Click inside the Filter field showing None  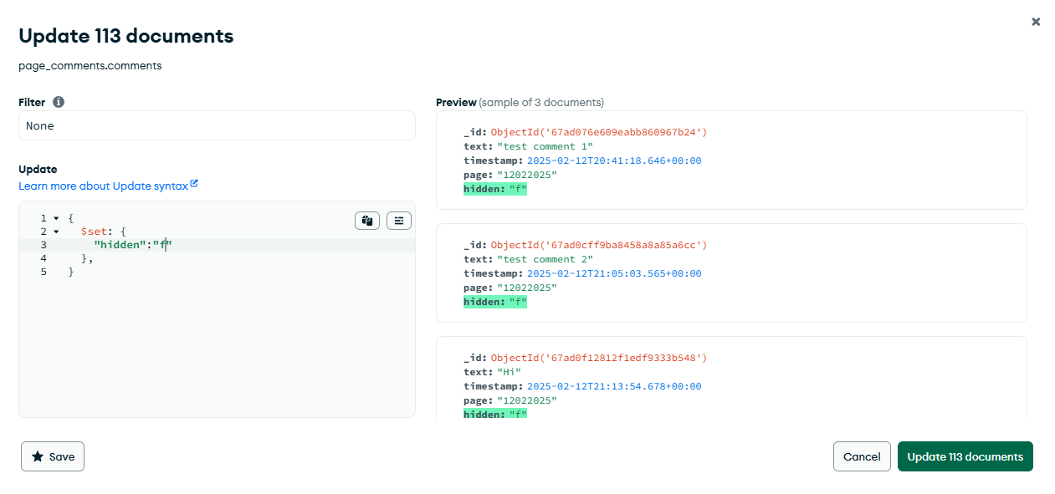(216, 125)
